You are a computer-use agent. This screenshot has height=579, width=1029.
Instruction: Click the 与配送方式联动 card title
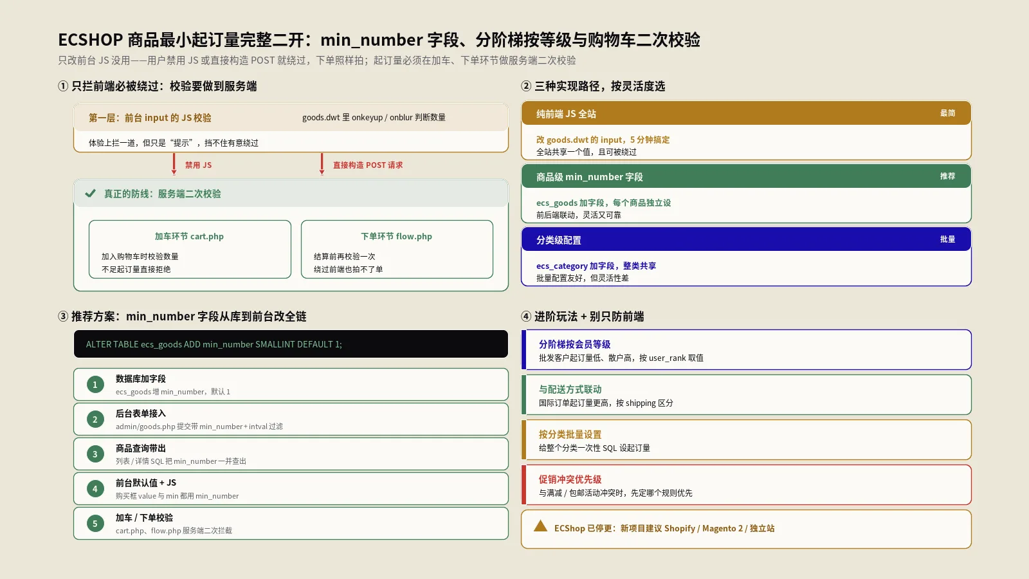(x=570, y=389)
